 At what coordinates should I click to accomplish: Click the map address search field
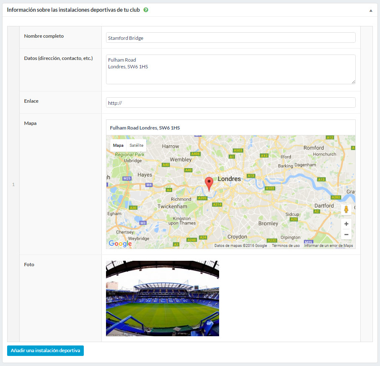[230, 128]
